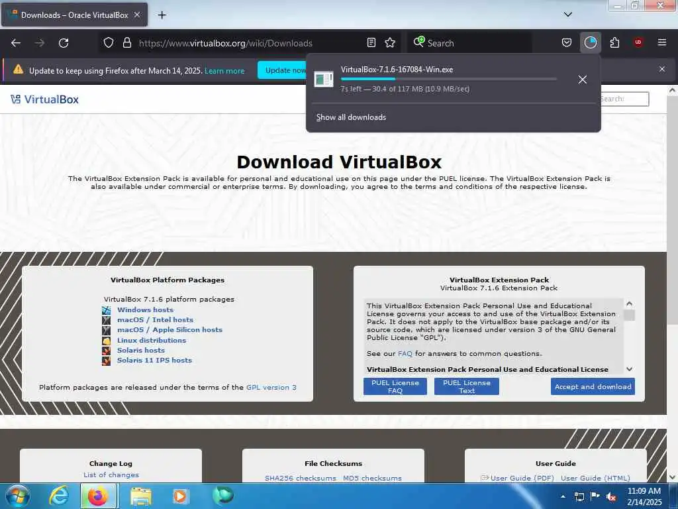678x509 pixels.
Task: Click PUEL License FAQ button
Action: click(395, 386)
